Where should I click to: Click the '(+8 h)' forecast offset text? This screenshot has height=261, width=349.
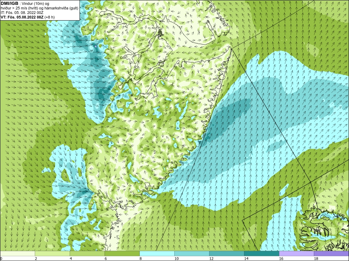point(50,17)
